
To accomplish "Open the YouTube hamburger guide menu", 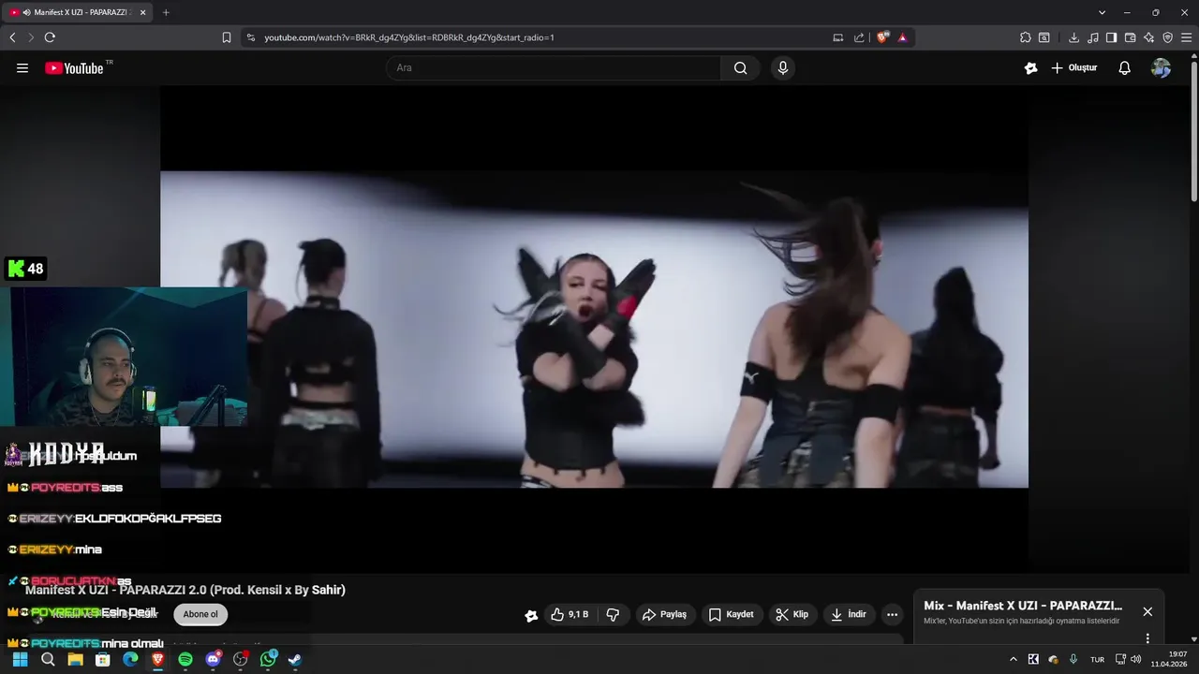I will pos(22,68).
